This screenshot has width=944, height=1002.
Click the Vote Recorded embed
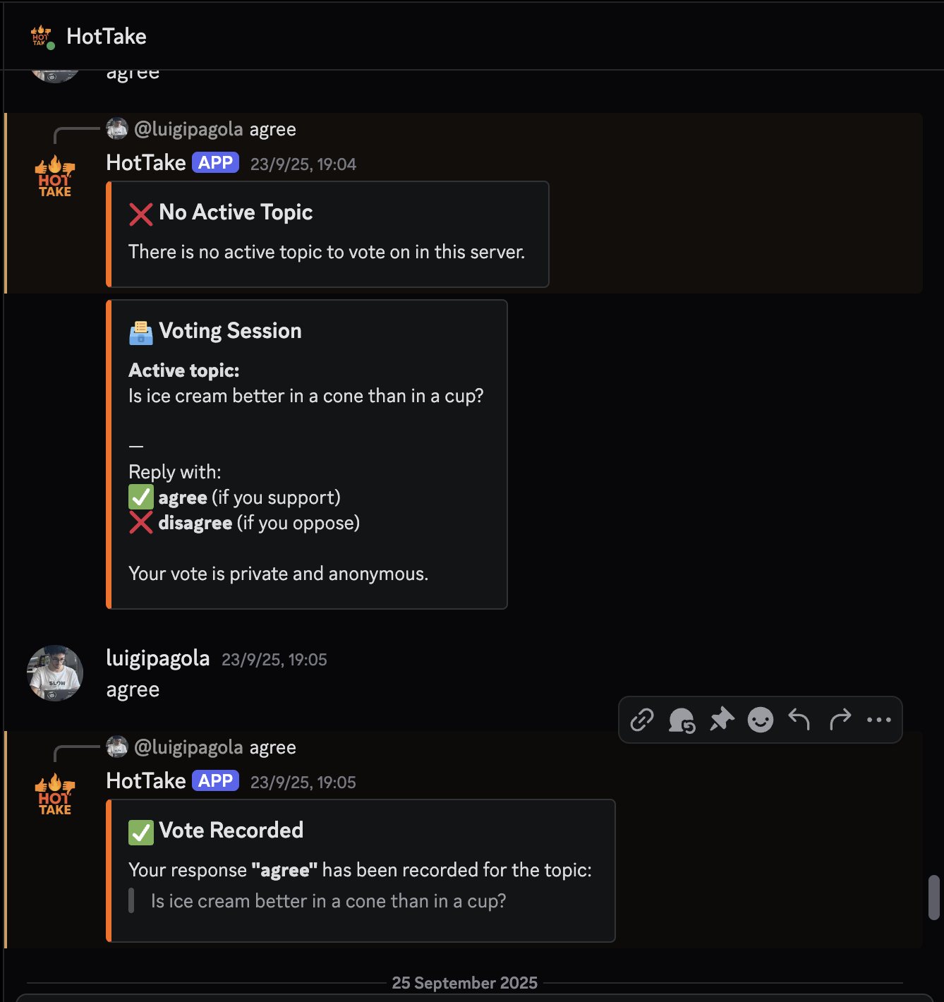coord(360,871)
